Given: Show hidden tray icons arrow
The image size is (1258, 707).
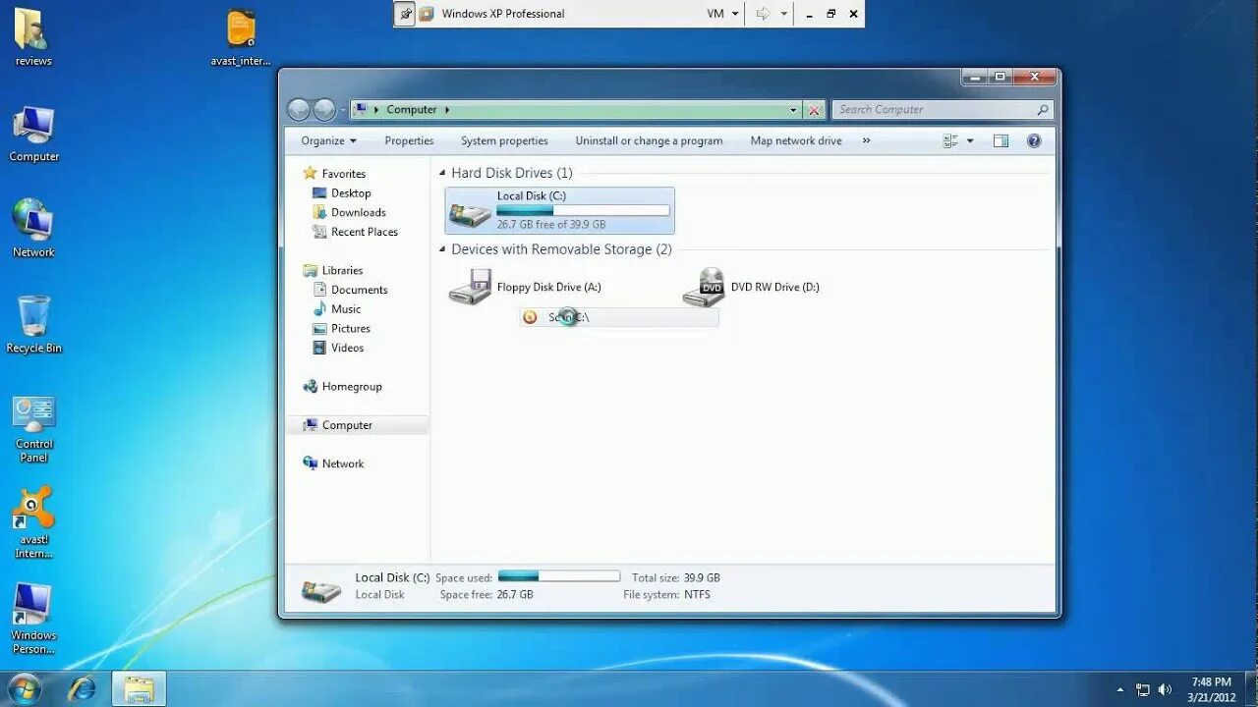Looking at the screenshot, I should 1120,689.
